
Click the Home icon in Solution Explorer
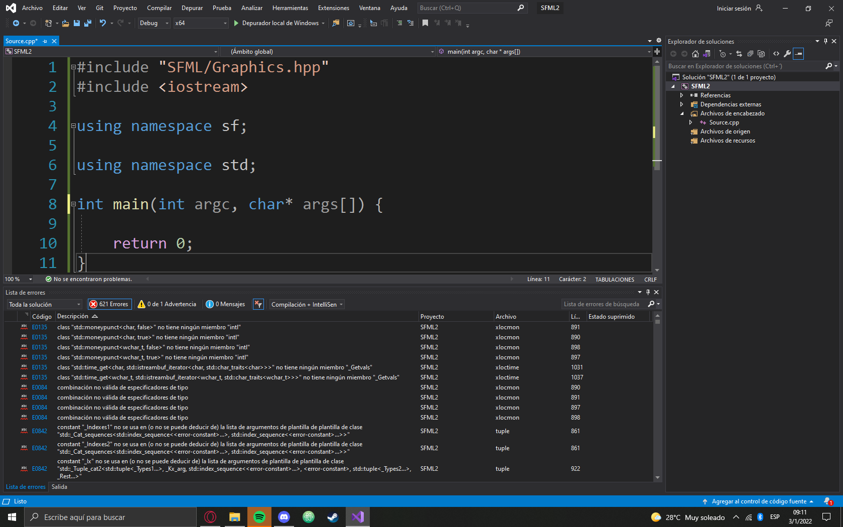point(695,54)
